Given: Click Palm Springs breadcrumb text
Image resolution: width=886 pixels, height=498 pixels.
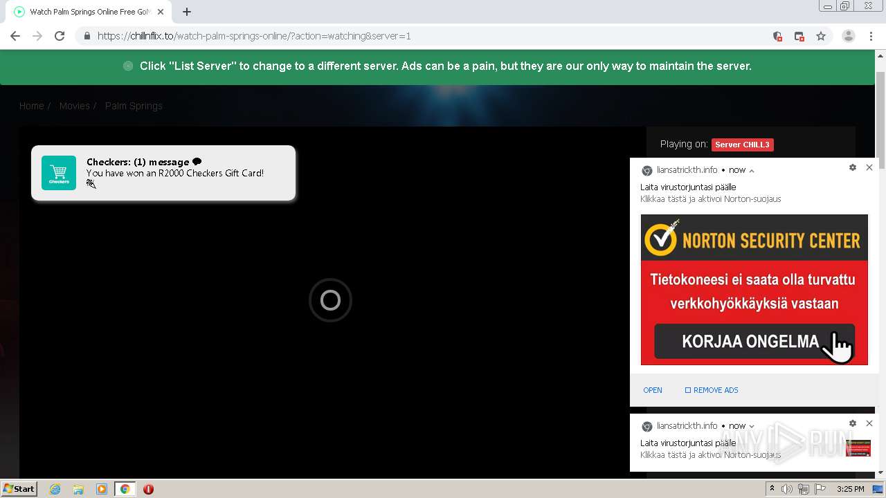Looking at the screenshot, I should [x=134, y=106].
